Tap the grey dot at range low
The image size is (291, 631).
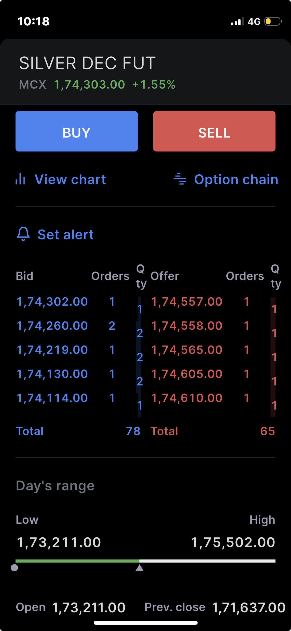[x=14, y=568]
